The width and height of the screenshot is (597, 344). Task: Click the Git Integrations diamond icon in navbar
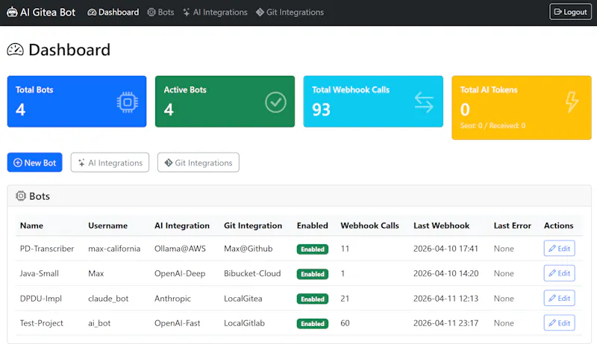[x=260, y=13]
